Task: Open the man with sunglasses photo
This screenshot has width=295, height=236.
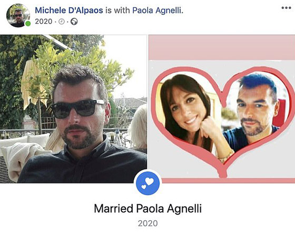Action: tap(73, 109)
